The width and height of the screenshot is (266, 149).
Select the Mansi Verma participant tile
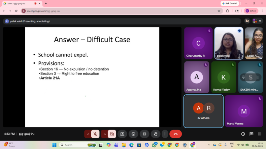(244, 111)
